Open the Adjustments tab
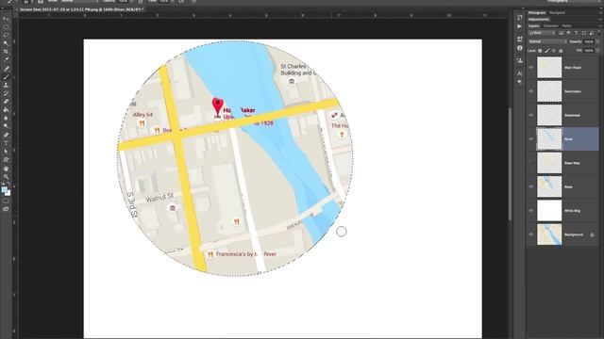Image resolution: width=604 pixels, height=339 pixels. click(x=539, y=19)
